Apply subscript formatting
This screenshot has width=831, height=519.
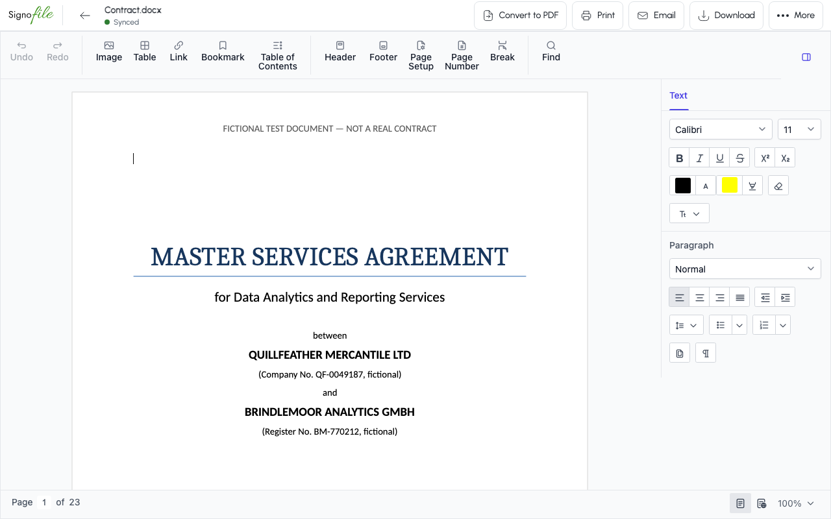[x=785, y=158]
